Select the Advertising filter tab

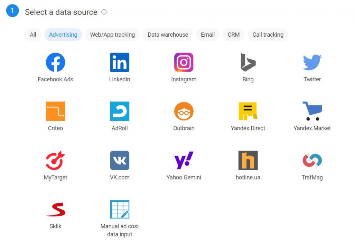(x=63, y=35)
